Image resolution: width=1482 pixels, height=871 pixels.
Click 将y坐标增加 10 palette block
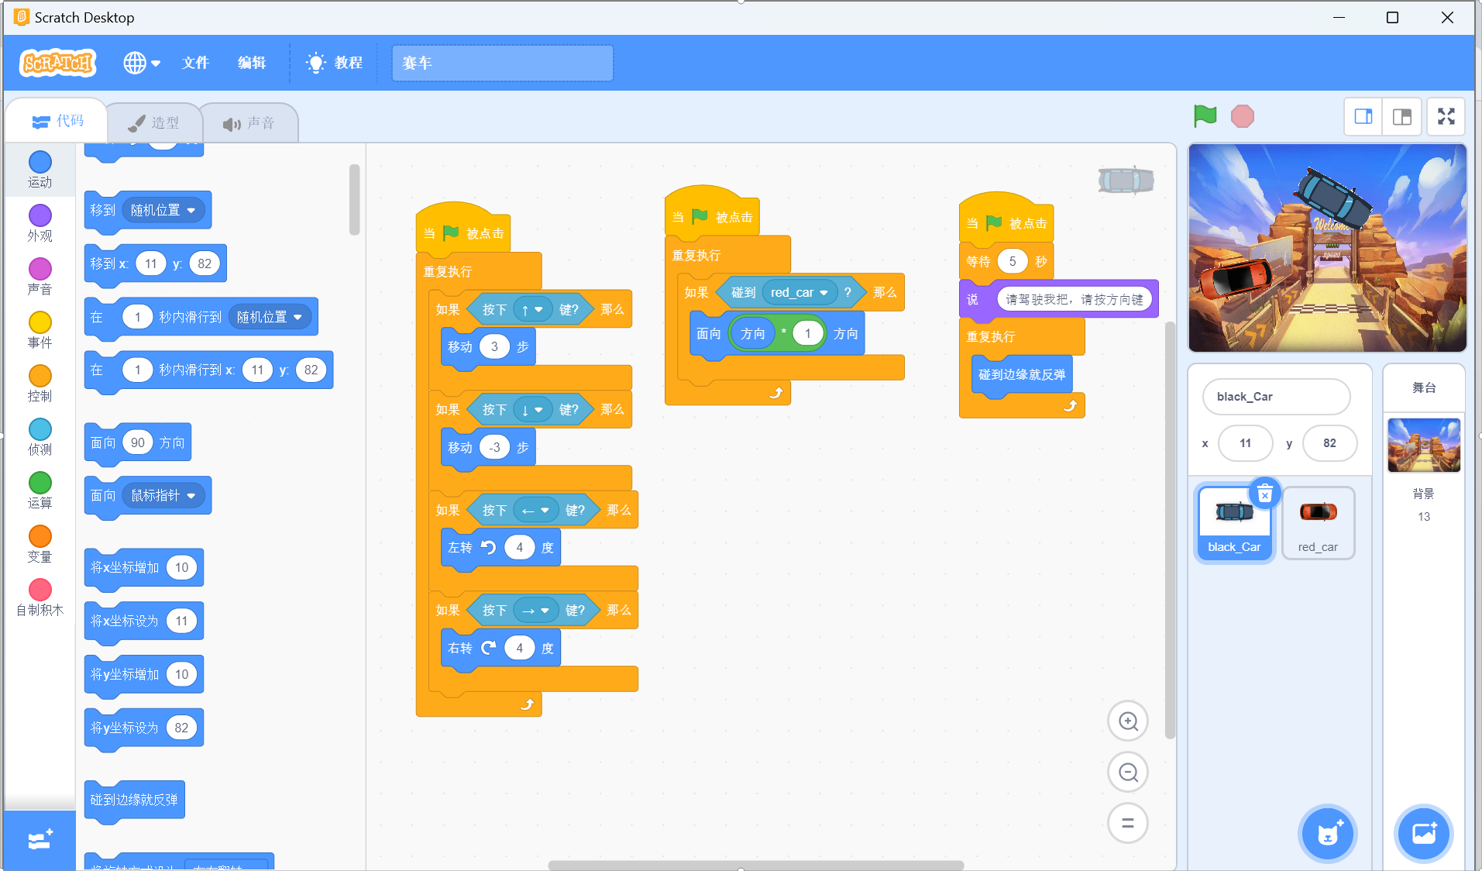[143, 674]
